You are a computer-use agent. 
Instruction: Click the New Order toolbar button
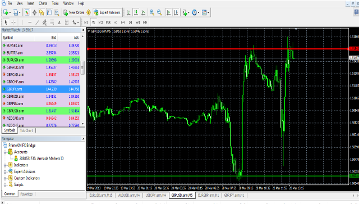click(73, 12)
